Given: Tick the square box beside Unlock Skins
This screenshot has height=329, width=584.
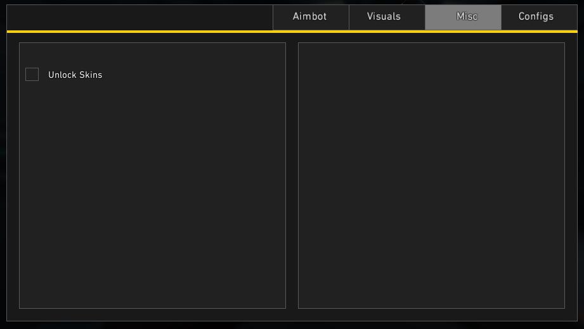Looking at the screenshot, I should [32, 75].
